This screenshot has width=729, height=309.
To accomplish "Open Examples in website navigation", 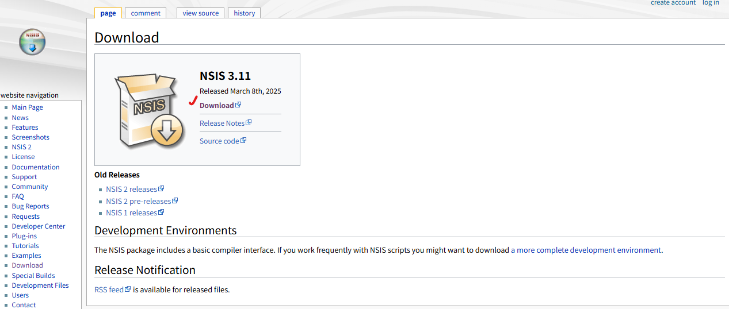I will click(26, 256).
